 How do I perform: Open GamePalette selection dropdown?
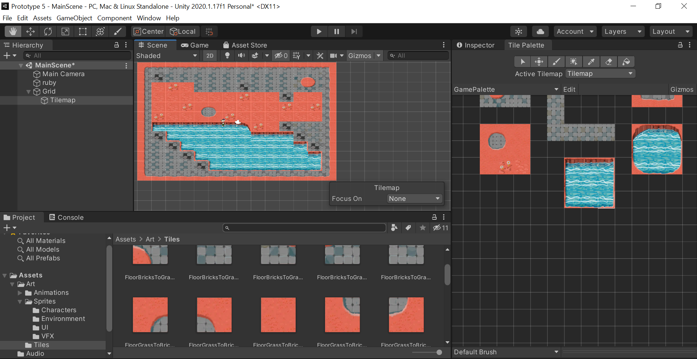[506, 89]
